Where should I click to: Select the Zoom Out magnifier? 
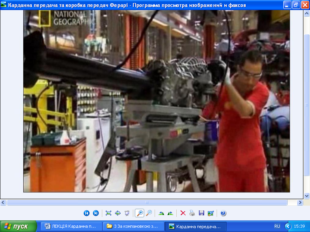click(x=149, y=213)
